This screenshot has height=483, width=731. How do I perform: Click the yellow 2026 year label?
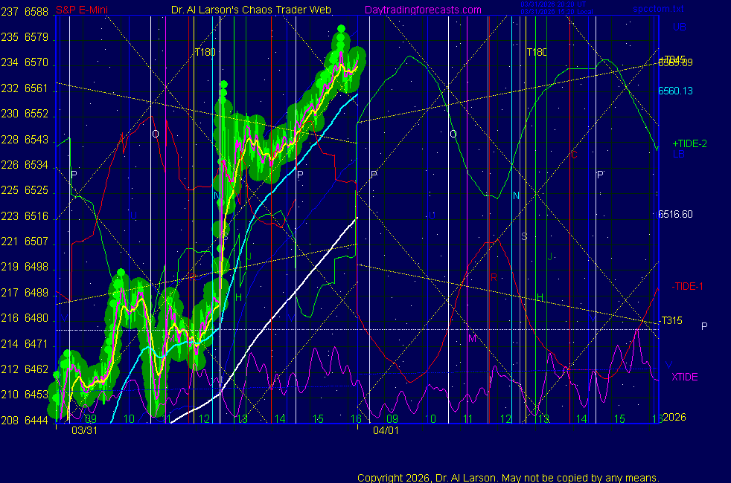[674, 417]
